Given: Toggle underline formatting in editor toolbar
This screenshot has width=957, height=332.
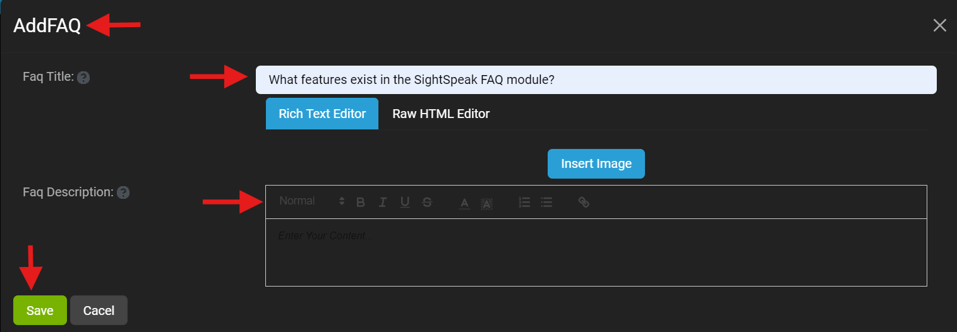Looking at the screenshot, I should [405, 203].
